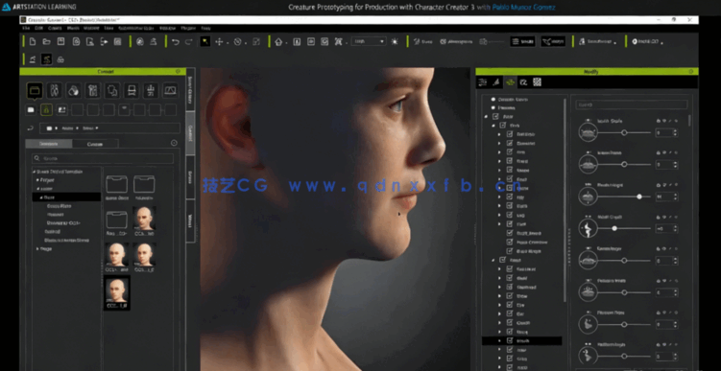Click the morph tree vertical scrollbar
Screen dimensions: 721x371
pyautogui.click(x=565, y=199)
